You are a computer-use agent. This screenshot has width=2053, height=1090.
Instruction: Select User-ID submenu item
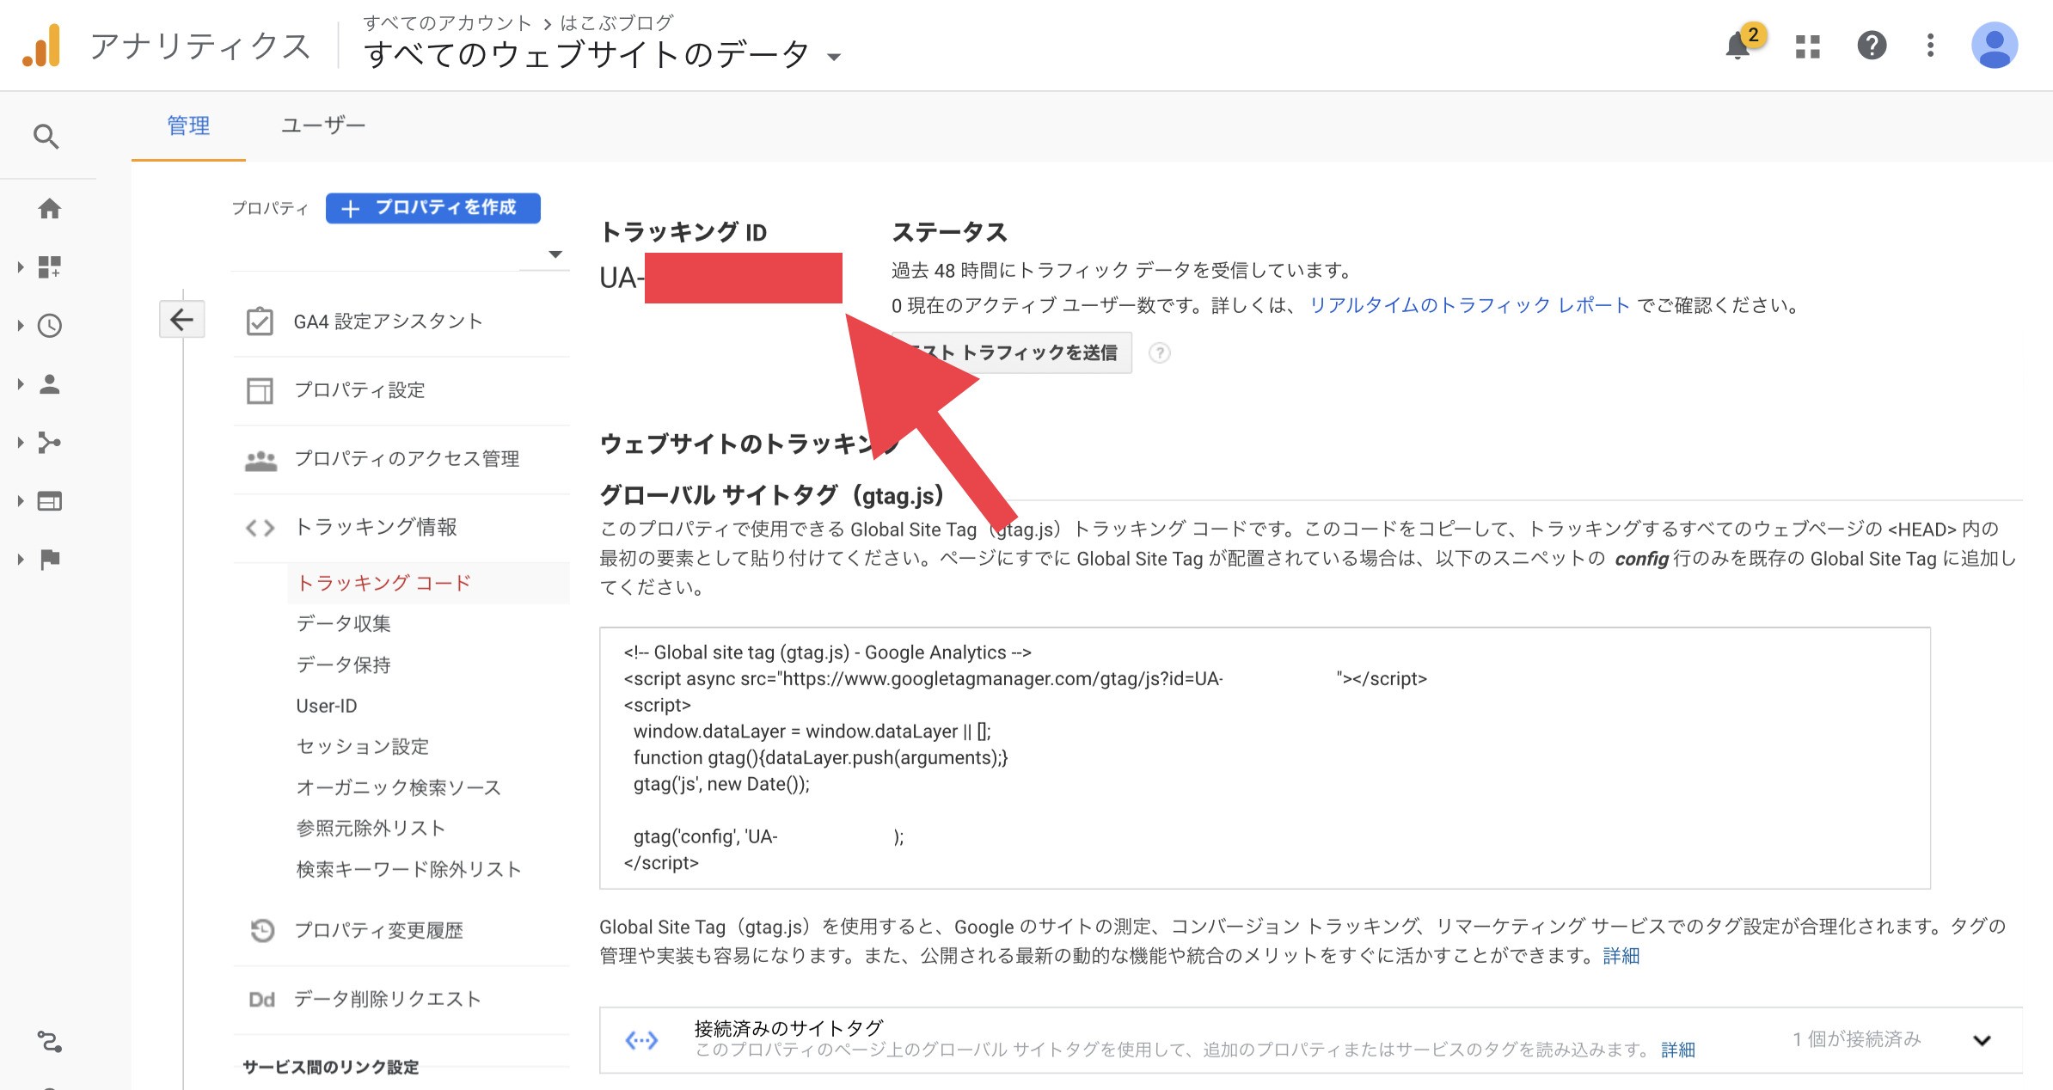(x=327, y=706)
